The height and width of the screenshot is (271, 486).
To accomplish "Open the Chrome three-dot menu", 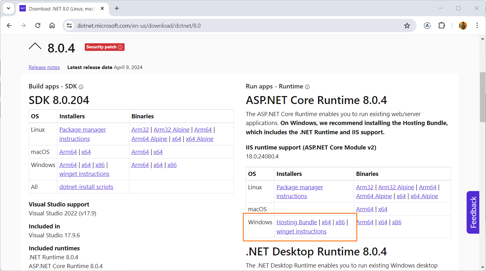I will [477, 25].
